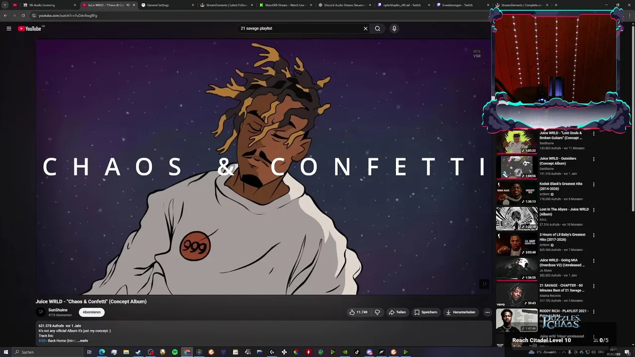Dislike the video with the thumbs-down icon

378,312
